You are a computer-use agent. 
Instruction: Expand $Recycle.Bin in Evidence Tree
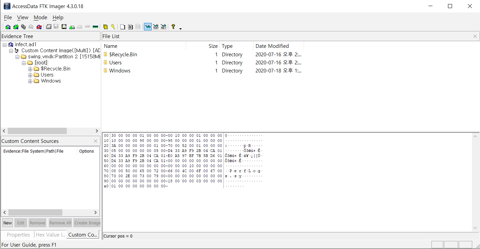point(30,69)
